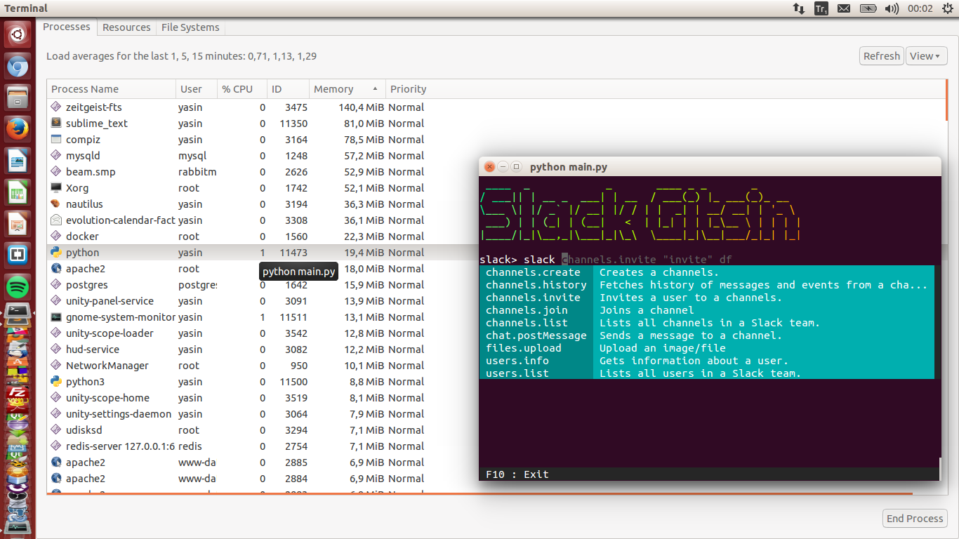This screenshot has width=959, height=539.
Task: Click the Tr keyboard layout indicator
Action: point(821,8)
